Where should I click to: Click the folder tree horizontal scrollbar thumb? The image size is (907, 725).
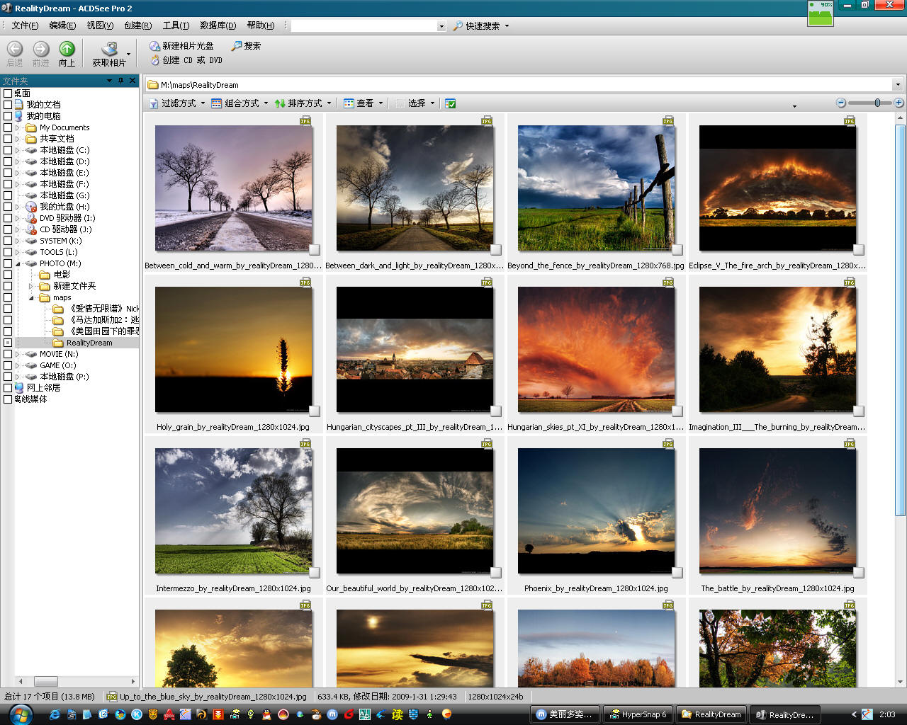pos(46,681)
